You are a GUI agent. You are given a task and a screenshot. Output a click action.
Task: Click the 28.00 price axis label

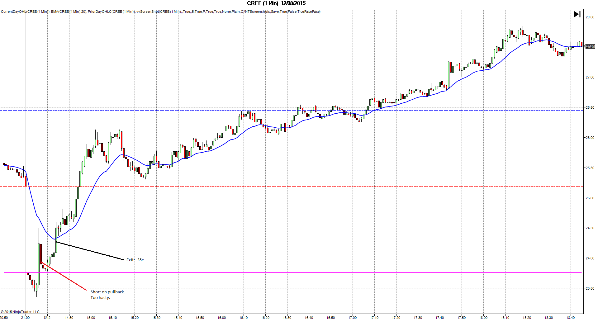(590, 17)
